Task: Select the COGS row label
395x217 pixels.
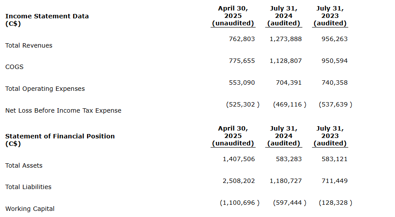Action: 14,67
